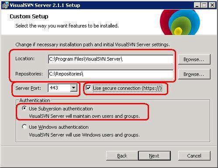Click 'VisualSVN Server will use Windows users' text
This screenshot has height=168, width=218.
tap(84, 135)
